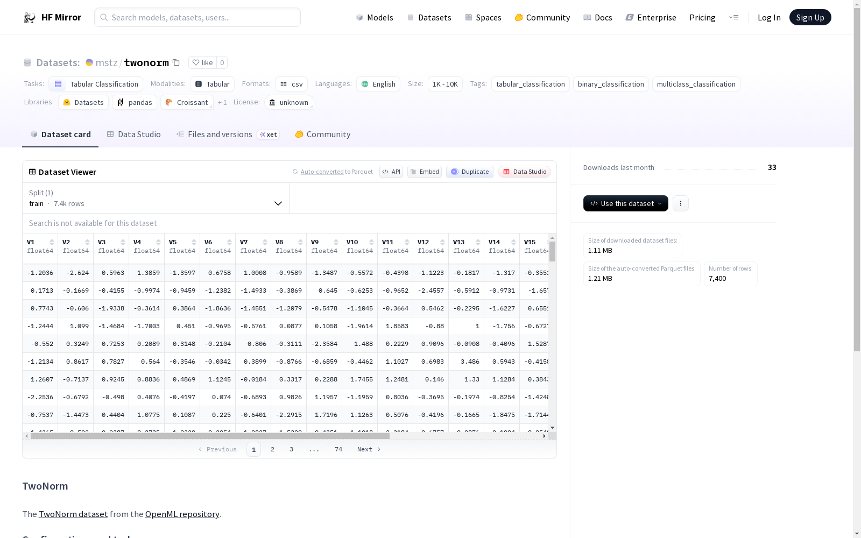Viewport: 861px width, 538px height.
Task: Click the table's horizontal scrollbar thumb
Action: coord(210,436)
